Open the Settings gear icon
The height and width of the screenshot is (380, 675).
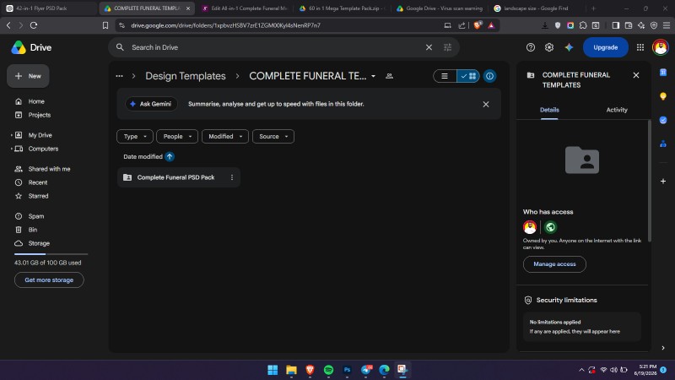coord(549,47)
